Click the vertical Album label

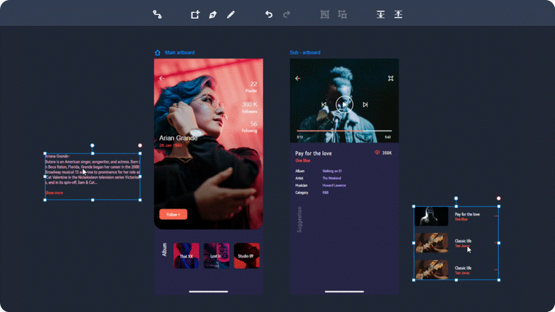pyautogui.click(x=164, y=250)
